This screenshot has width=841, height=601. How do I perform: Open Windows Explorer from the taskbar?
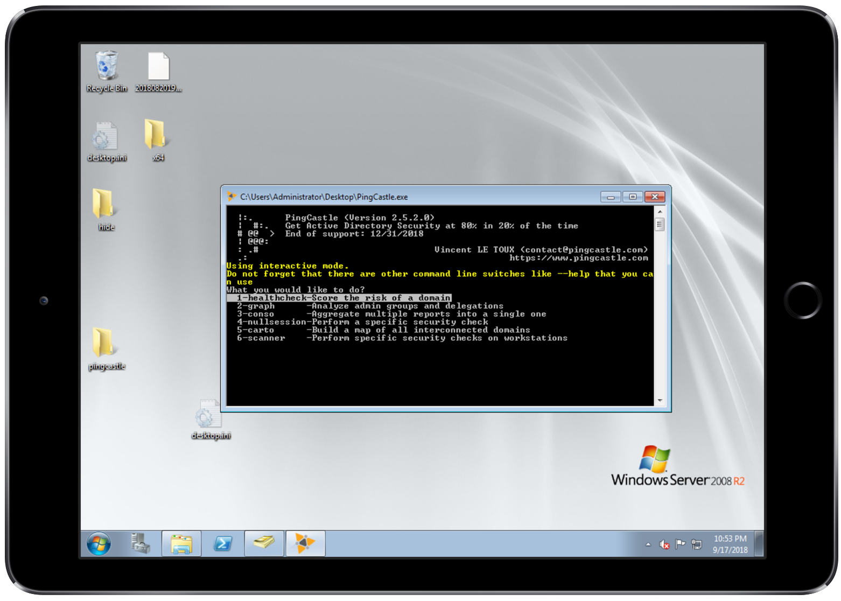tap(181, 543)
